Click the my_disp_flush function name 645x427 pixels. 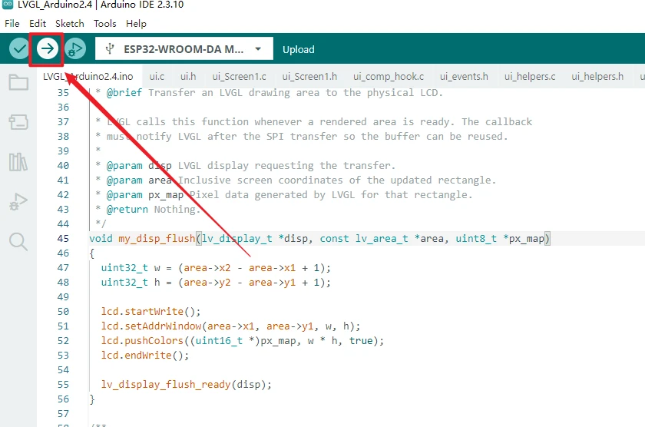pyautogui.click(x=157, y=239)
